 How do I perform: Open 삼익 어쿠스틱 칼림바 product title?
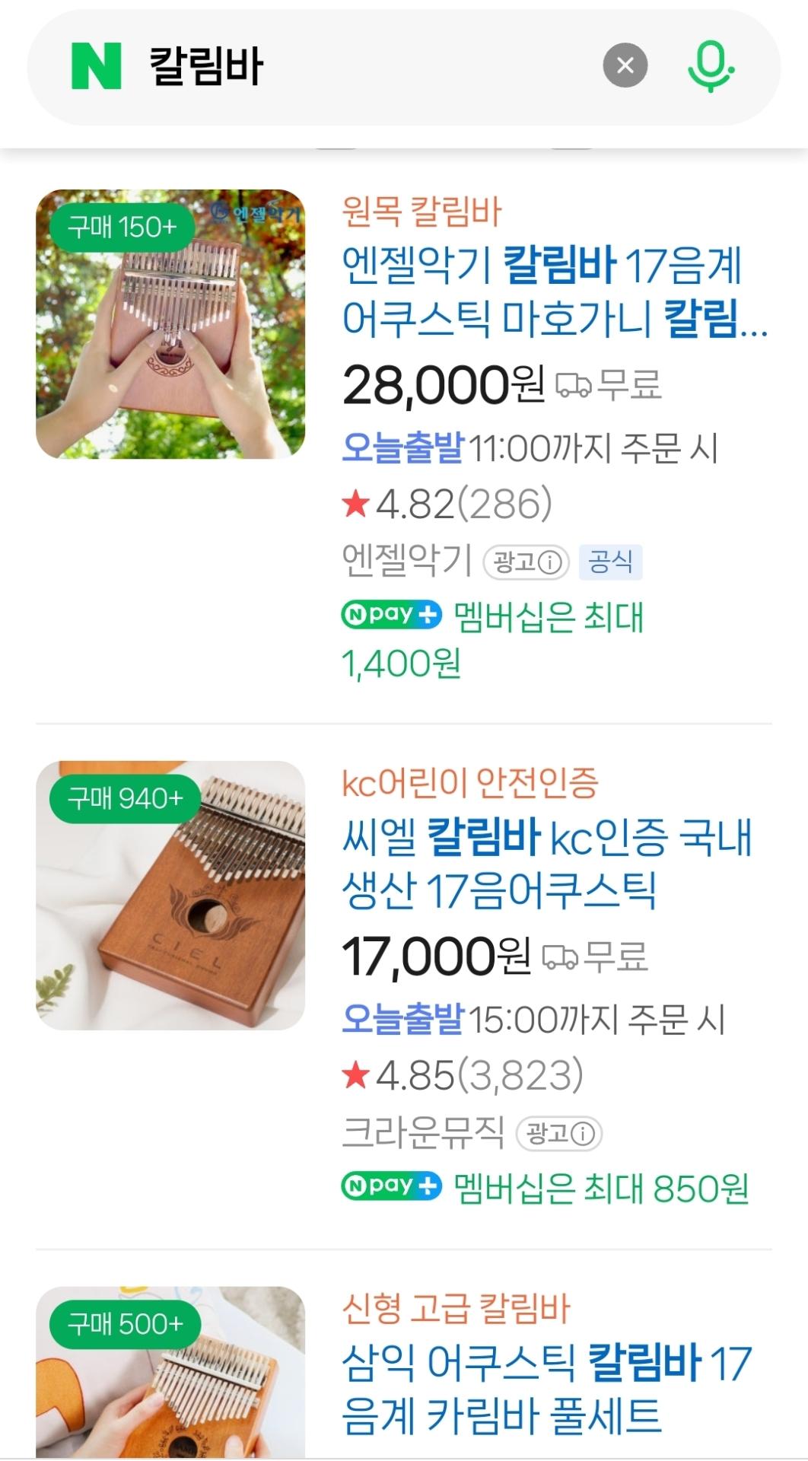coord(546,1389)
